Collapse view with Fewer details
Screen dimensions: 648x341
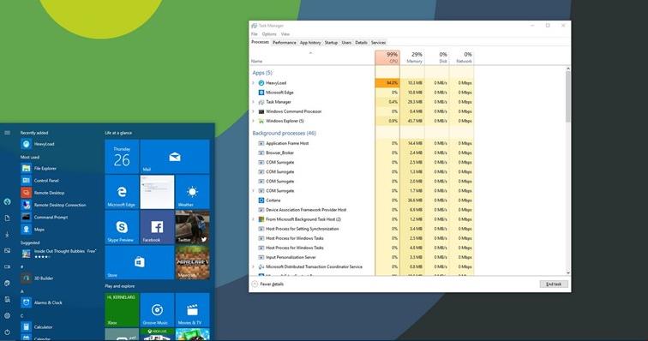(x=267, y=284)
